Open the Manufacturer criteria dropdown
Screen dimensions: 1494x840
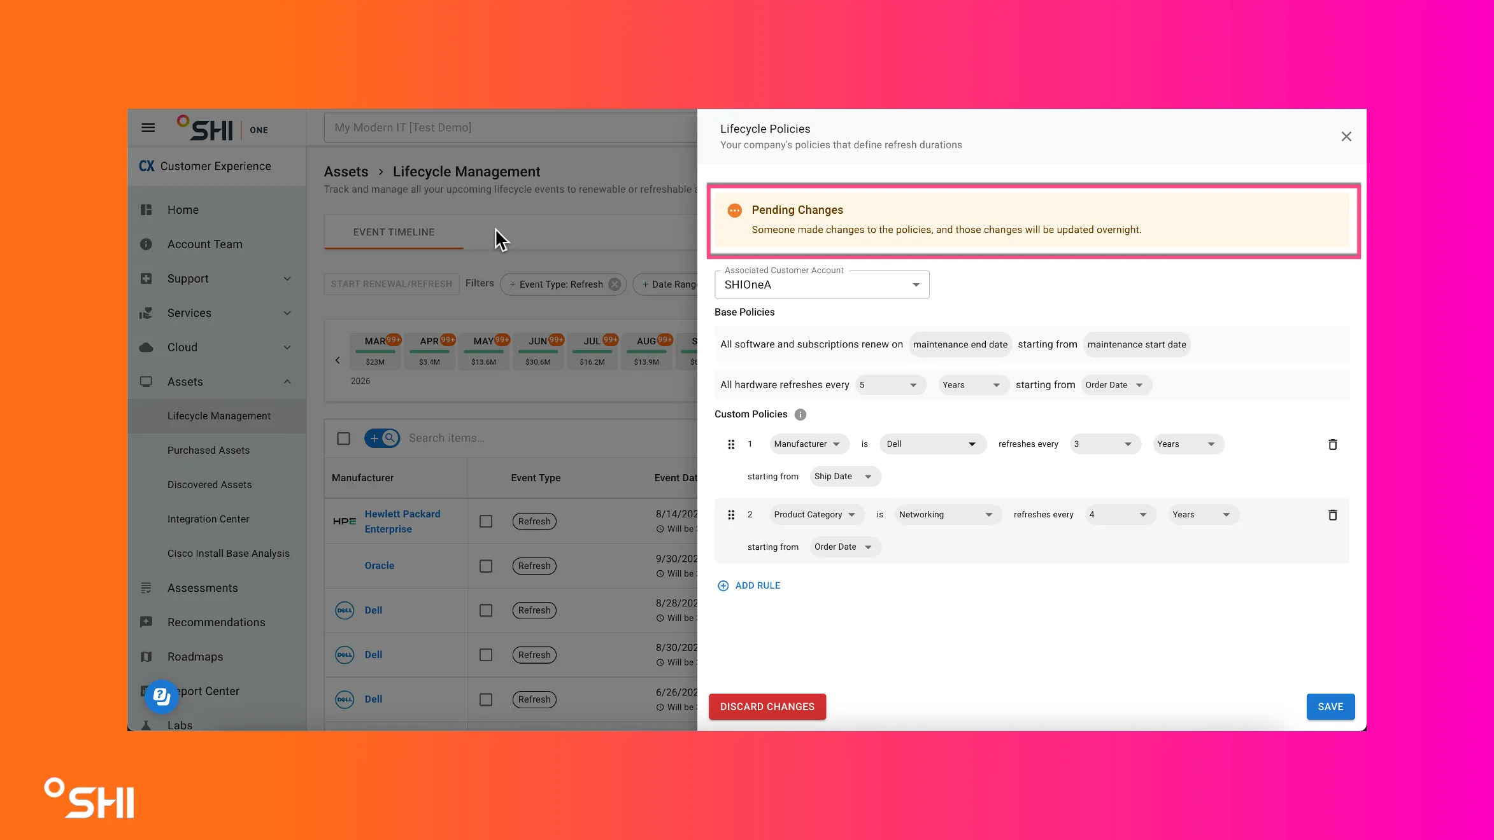809,444
